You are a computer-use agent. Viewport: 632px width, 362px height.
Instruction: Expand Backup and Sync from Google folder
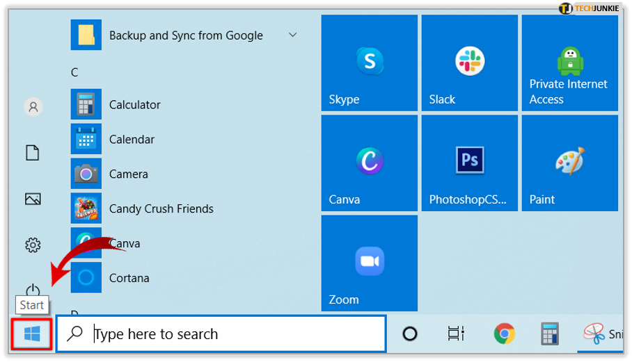[x=292, y=35]
